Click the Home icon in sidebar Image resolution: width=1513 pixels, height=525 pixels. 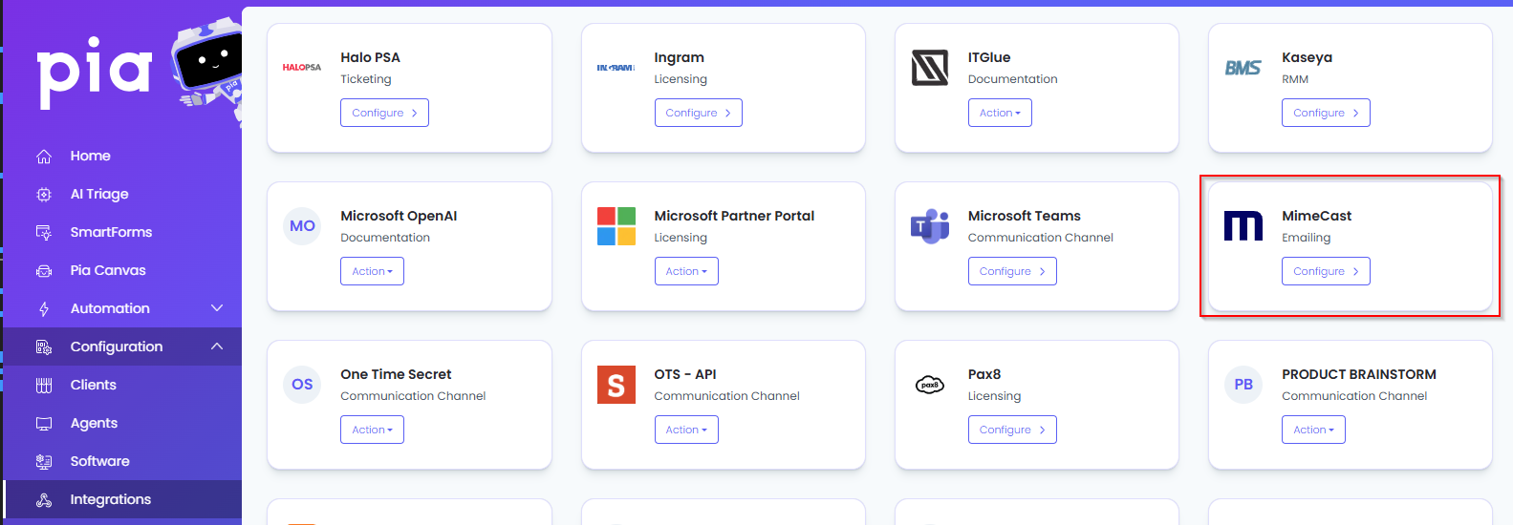[44, 157]
